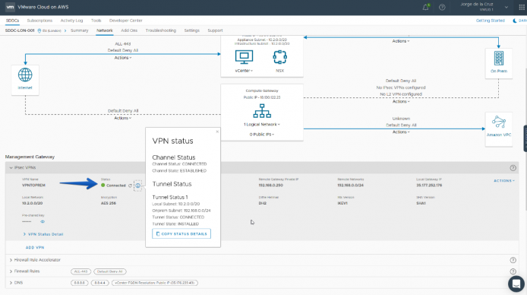Refresh the VPN Connected status
Screen dimensions: 527x295
(x=130, y=186)
